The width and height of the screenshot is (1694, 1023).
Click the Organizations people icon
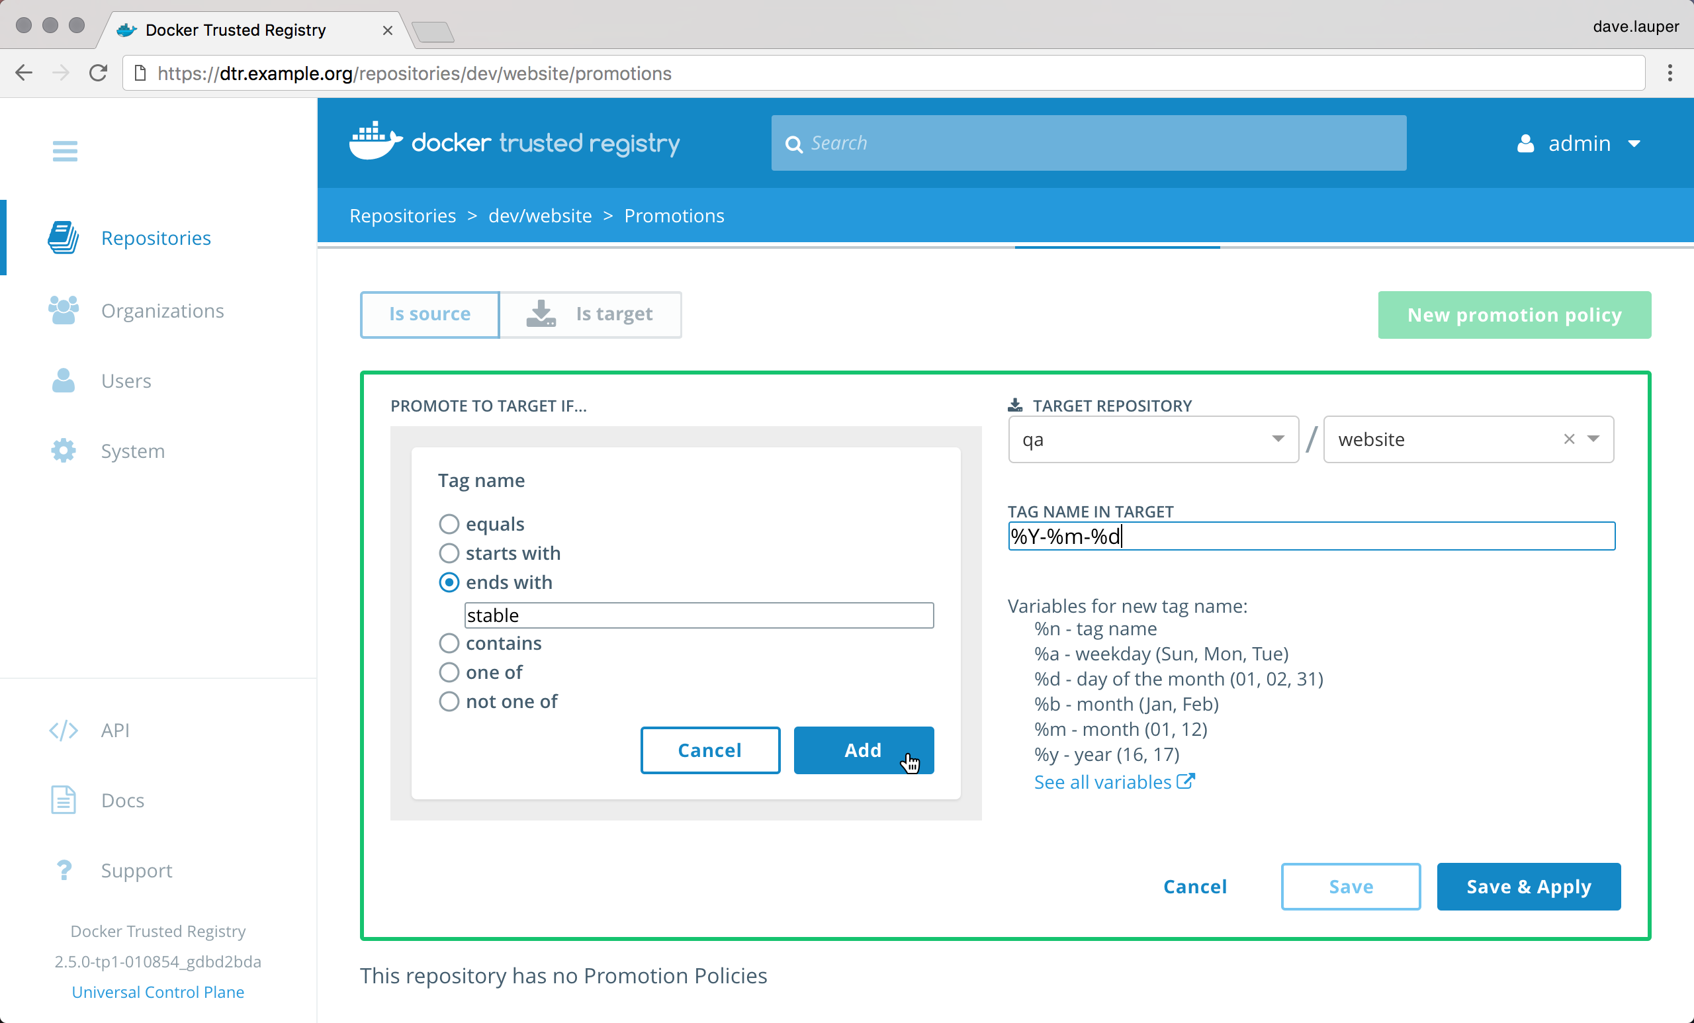64,311
